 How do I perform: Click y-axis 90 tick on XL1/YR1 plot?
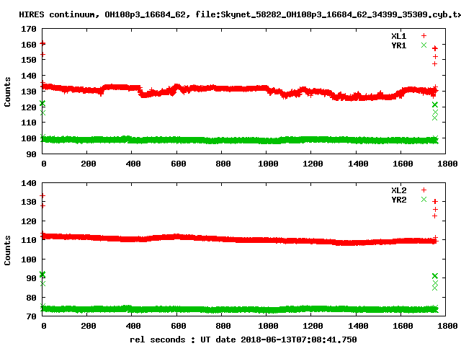pos(31,154)
